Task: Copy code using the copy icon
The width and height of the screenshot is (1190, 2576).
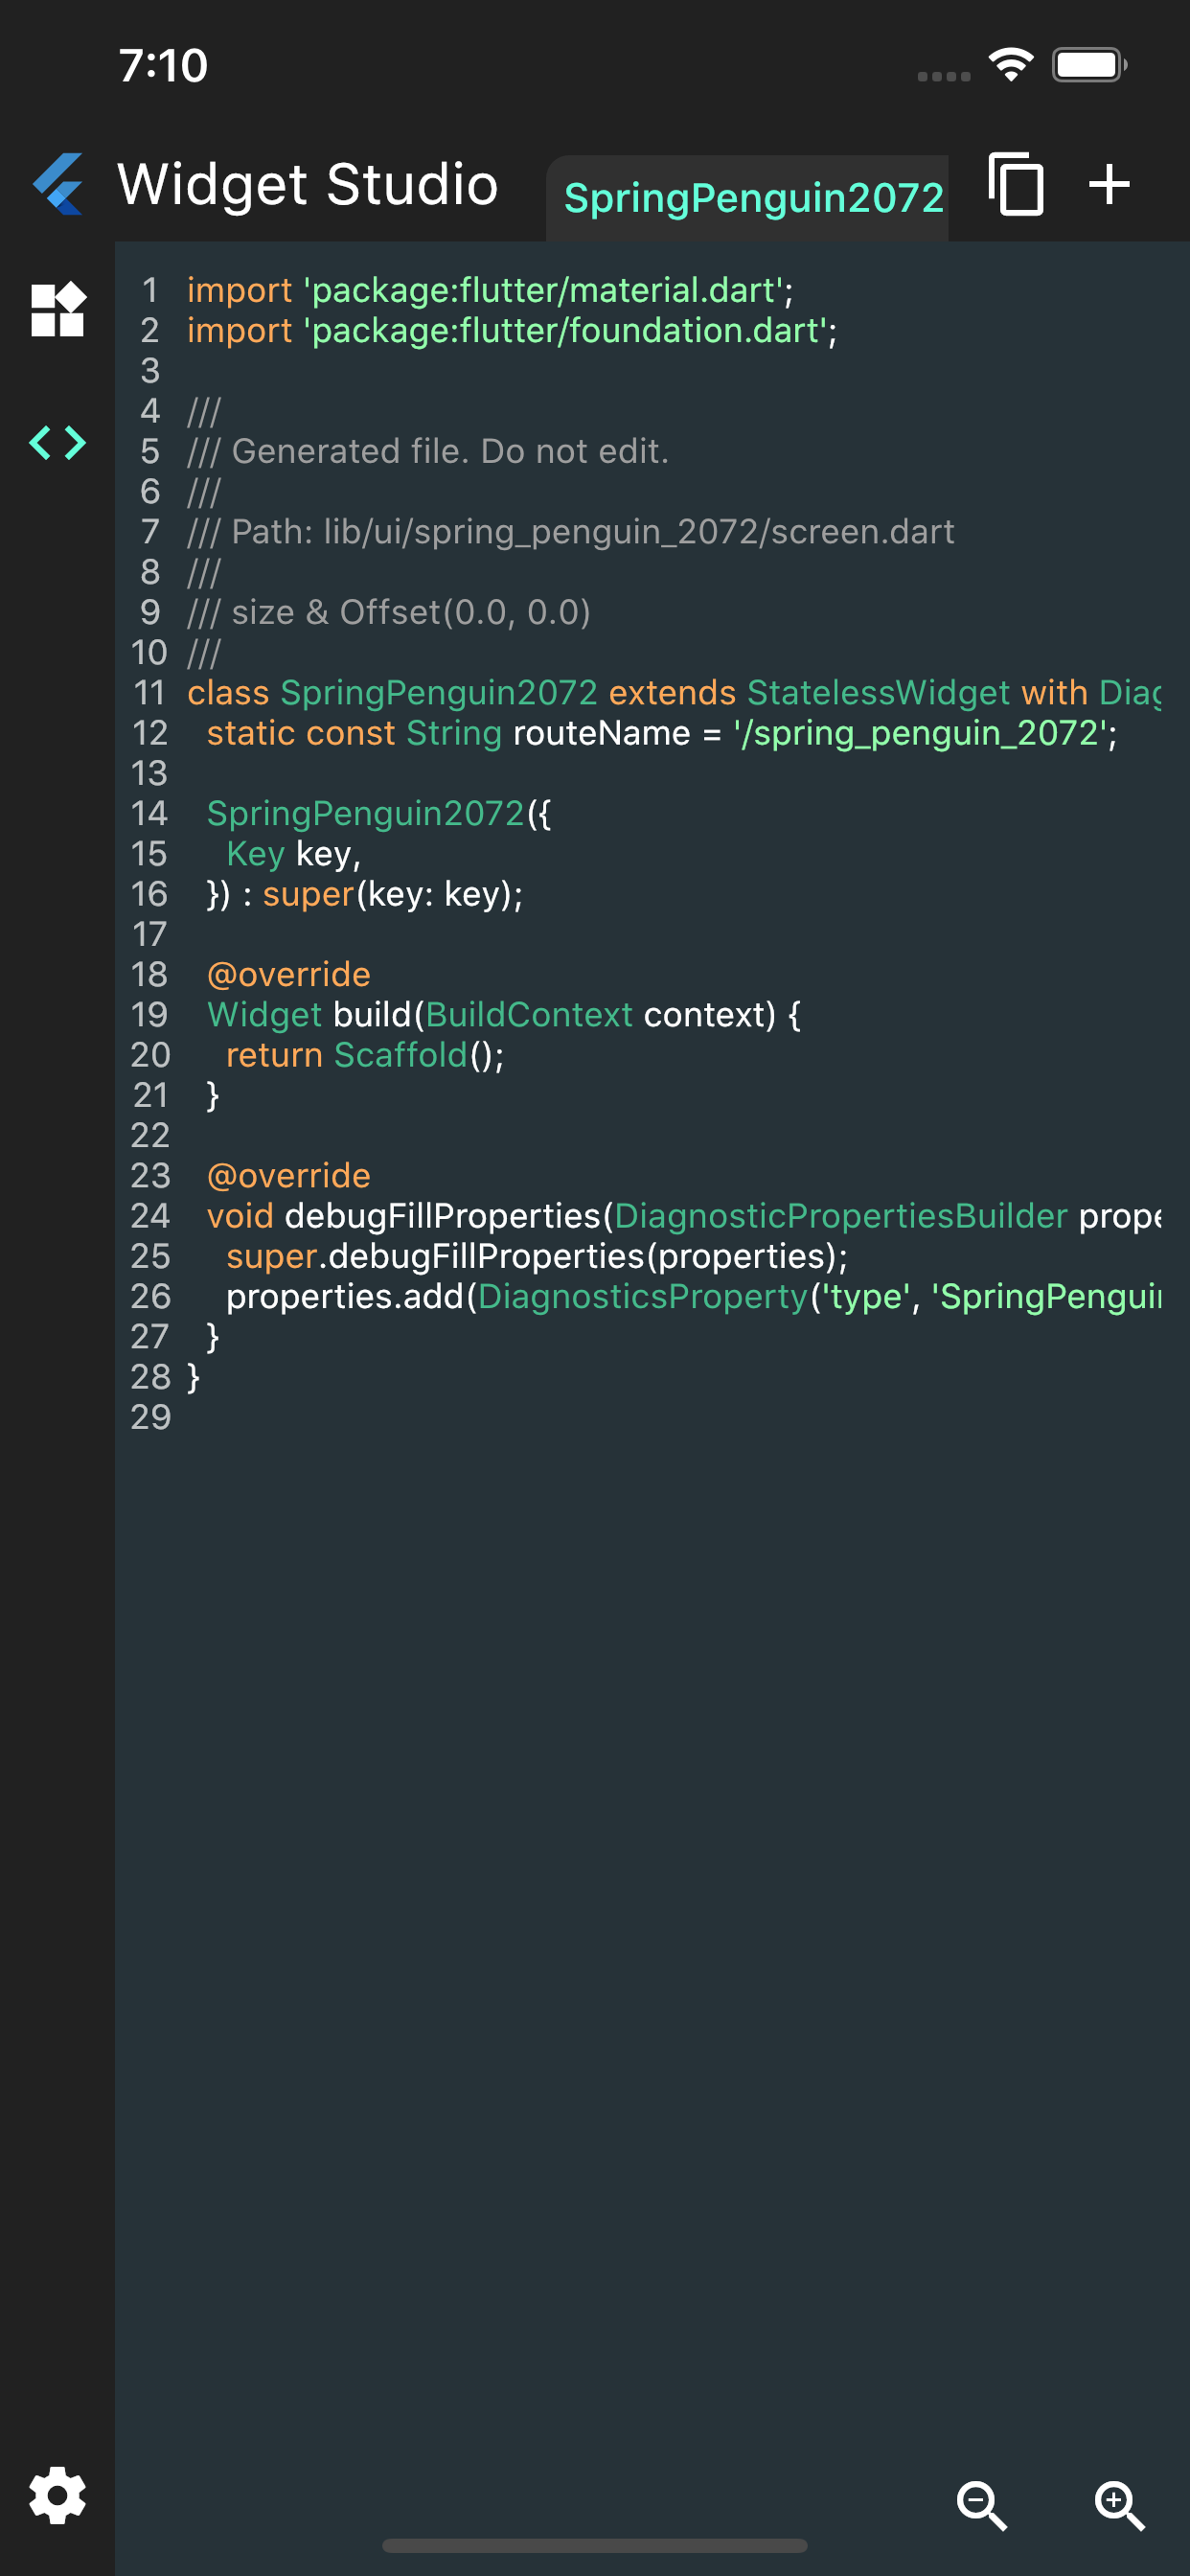Action: point(1015,184)
